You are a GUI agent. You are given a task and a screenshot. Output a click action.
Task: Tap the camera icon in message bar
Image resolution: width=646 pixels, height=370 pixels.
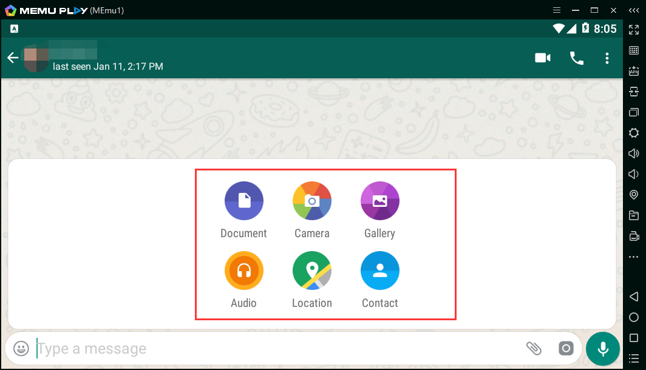click(566, 349)
